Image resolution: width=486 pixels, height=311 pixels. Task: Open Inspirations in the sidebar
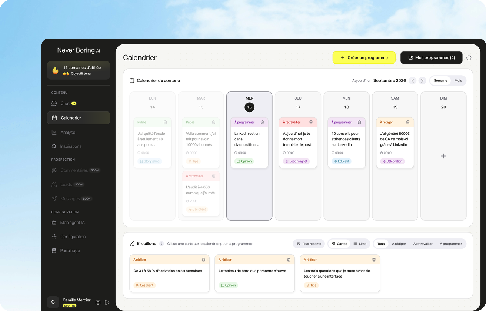click(79, 146)
